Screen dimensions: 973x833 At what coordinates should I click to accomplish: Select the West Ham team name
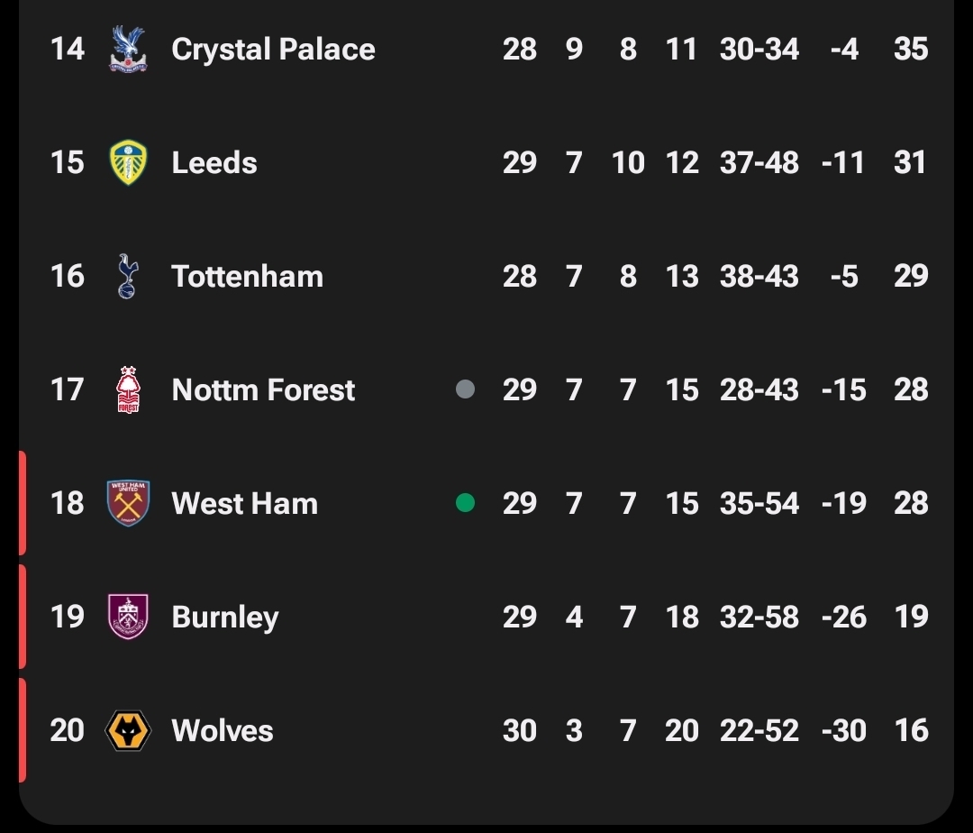(244, 503)
